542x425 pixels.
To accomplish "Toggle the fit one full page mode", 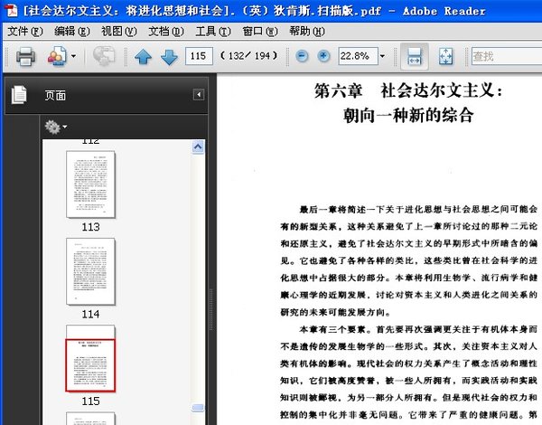I will (x=444, y=56).
